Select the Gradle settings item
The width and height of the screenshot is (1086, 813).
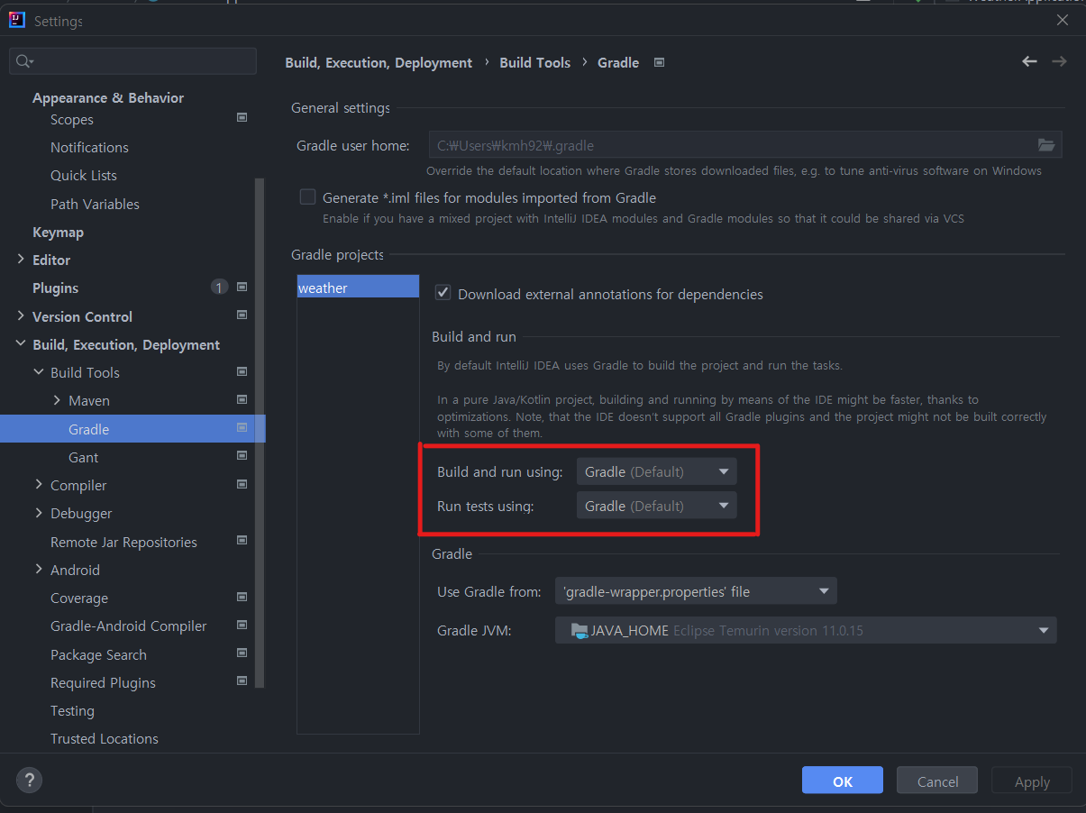(x=132, y=429)
